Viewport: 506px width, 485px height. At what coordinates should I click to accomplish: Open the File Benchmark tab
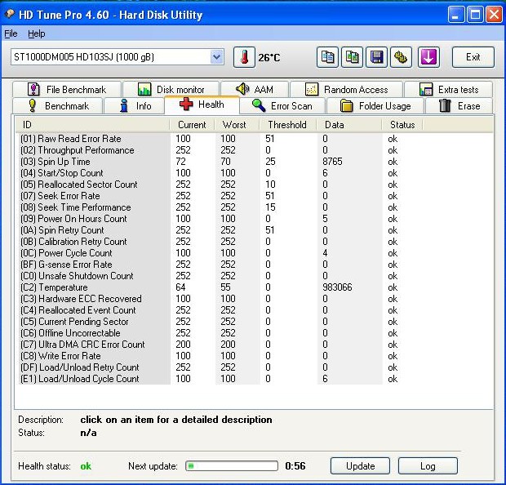point(66,90)
